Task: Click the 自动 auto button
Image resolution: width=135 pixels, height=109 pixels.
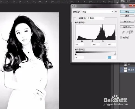Action: (127, 21)
